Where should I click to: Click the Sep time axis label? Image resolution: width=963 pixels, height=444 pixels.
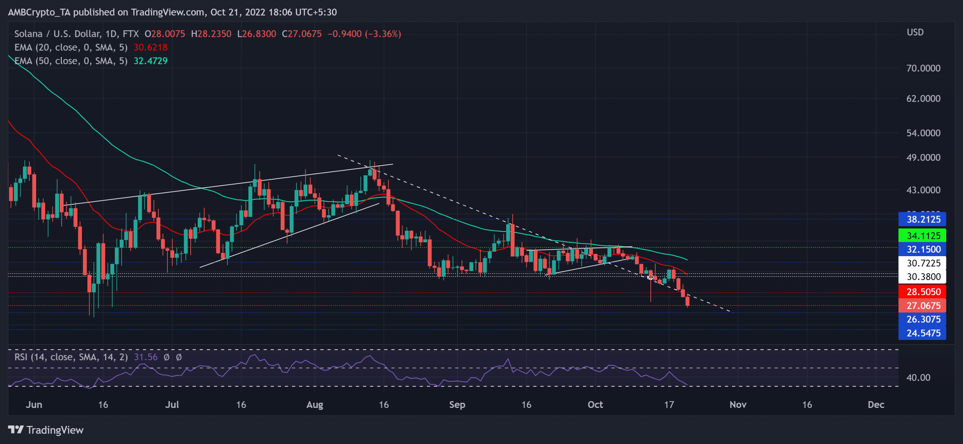pyautogui.click(x=457, y=405)
